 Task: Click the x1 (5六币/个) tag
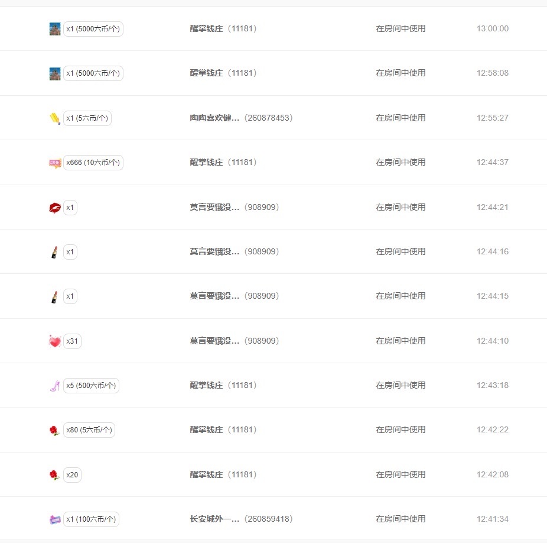tap(87, 118)
